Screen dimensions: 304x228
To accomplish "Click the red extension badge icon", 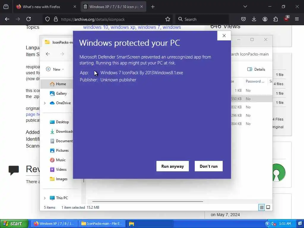I will tap(286, 19).
